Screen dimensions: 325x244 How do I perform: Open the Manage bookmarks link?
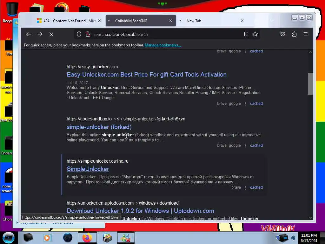(163, 45)
